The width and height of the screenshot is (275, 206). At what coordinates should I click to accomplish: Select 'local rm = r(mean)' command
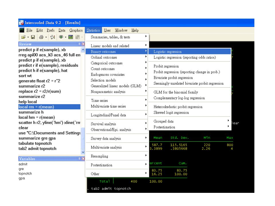[49, 107]
